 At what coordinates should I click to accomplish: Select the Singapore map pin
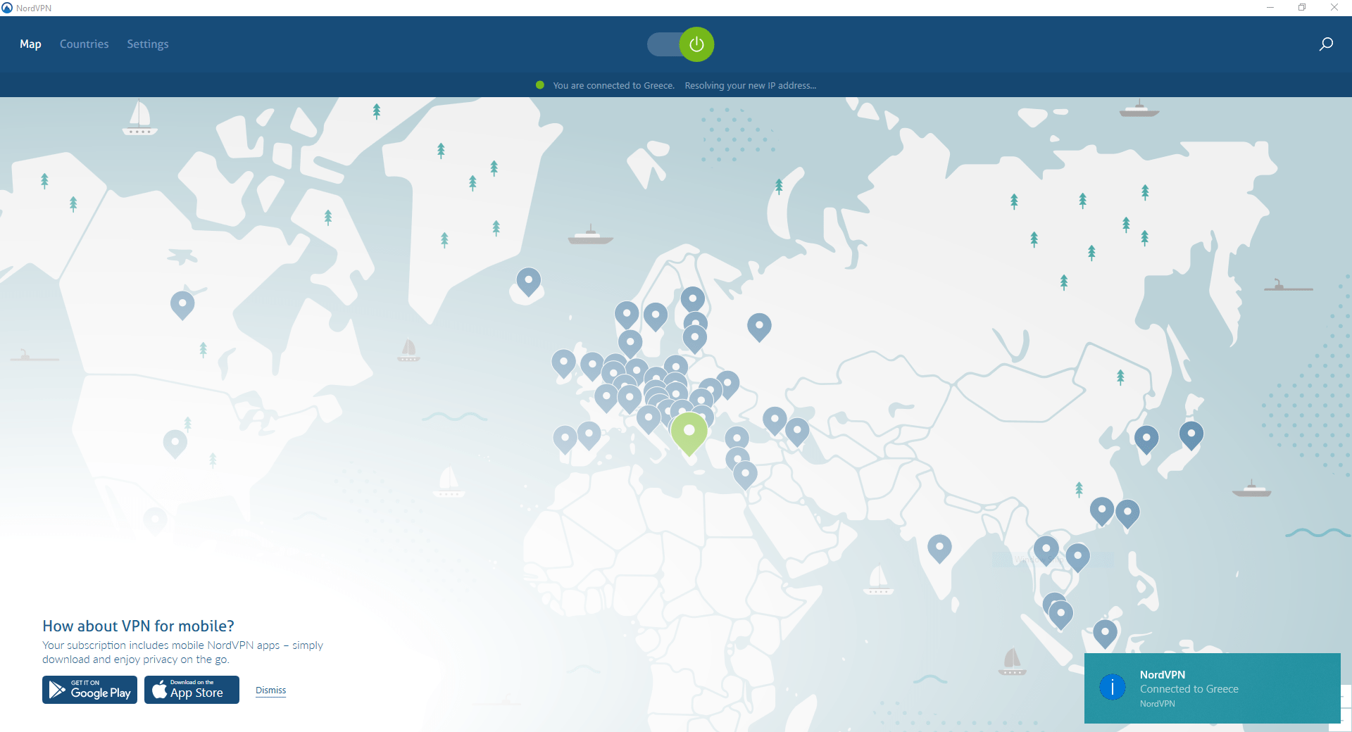click(1060, 614)
